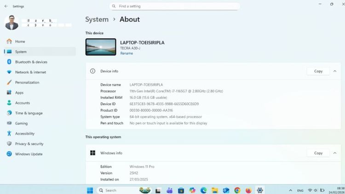Copy the Windows info details
This screenshot has height=194, width=345.
click(318, 153)
